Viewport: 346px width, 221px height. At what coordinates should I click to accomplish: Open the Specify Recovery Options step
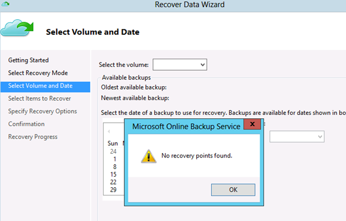coord(43,111)
